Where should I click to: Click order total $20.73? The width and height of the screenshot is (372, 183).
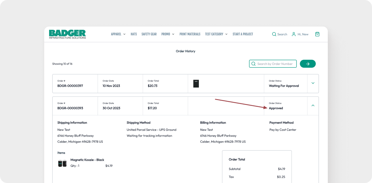pyautogui.click(x=152, y=86)
